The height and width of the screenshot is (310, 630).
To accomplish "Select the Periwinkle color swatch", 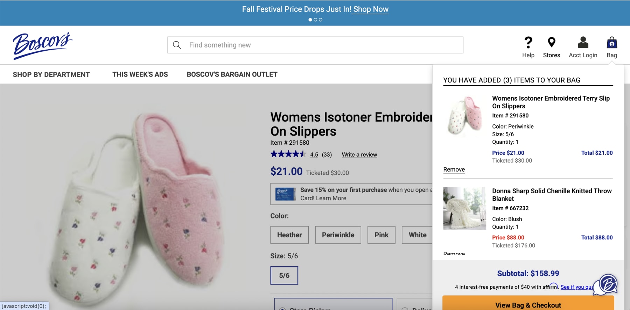I will tap(338, 235).
